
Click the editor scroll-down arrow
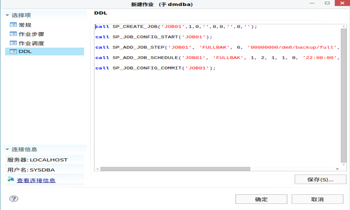tap(344, 165)
